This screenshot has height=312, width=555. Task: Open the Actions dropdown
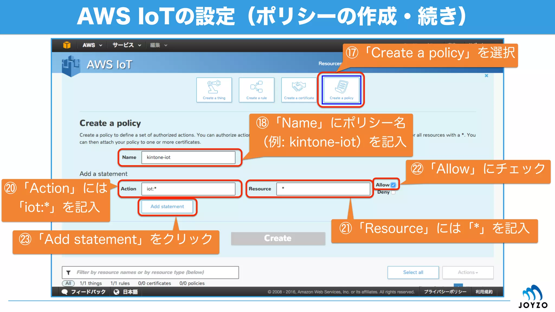click(468, 272)
